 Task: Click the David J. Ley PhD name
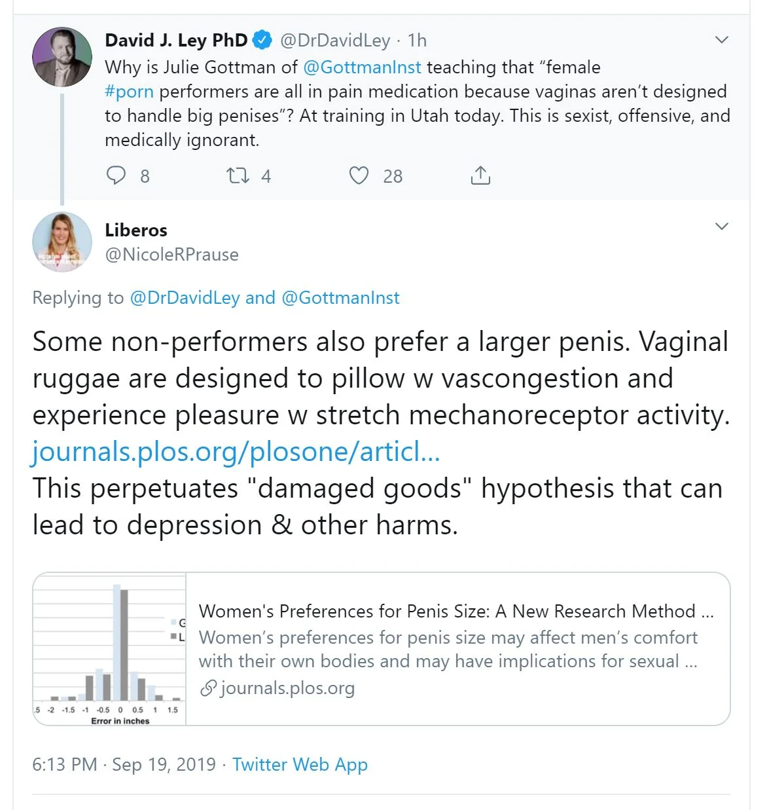click(x=176, y=40)
